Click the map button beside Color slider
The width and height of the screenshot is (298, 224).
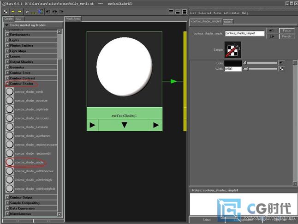pos(281,63)
